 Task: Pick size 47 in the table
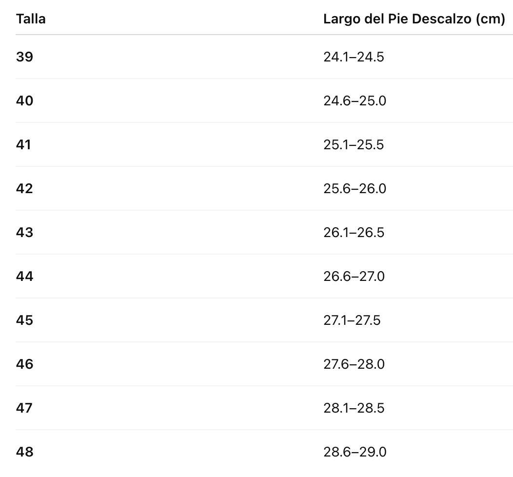[24, 408]
